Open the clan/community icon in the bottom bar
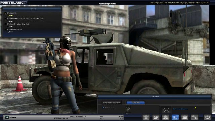215x121 pixels. click(x=185, y=117)
